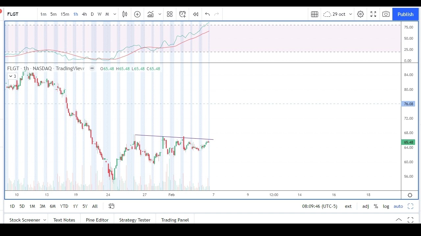Maximize the bottom panel
This screenshot has height=236, width=421.
(410, 220)
